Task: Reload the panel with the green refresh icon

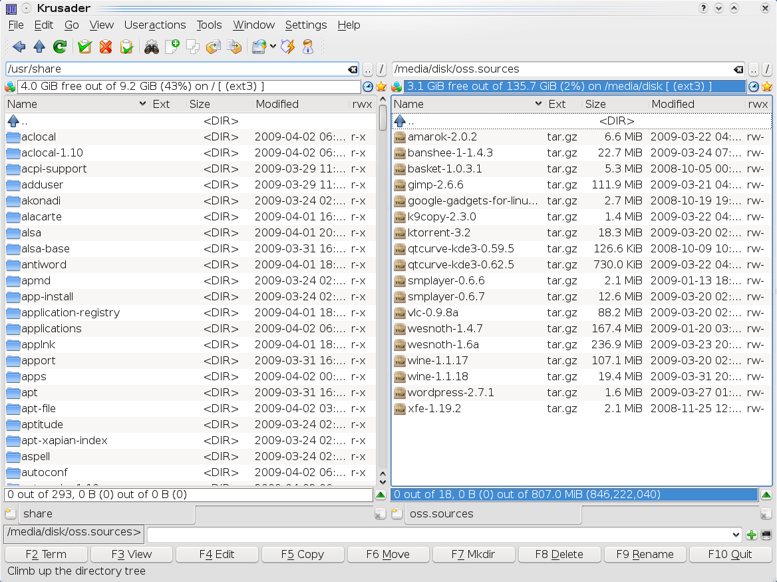Action: 60,47
